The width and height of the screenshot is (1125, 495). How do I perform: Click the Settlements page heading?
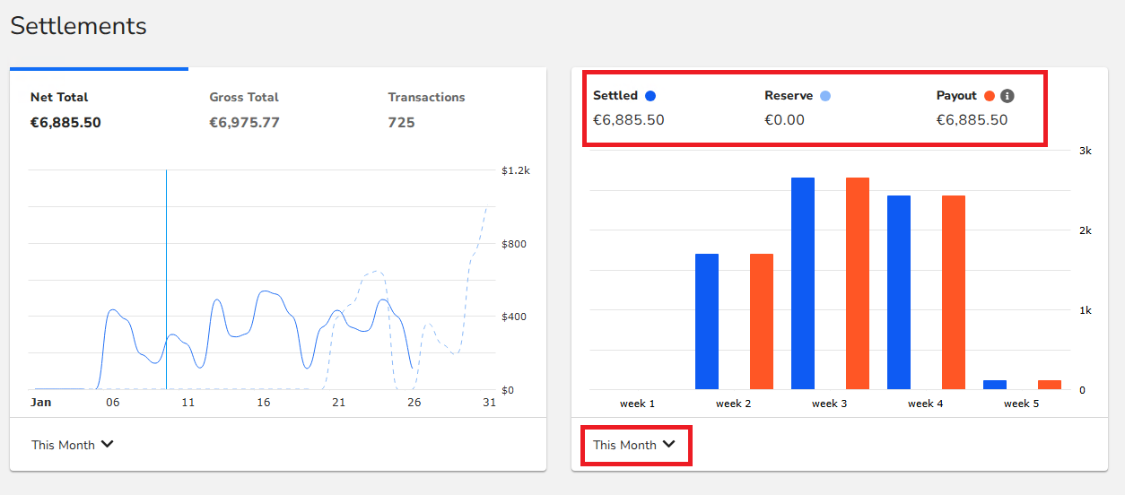78,26
